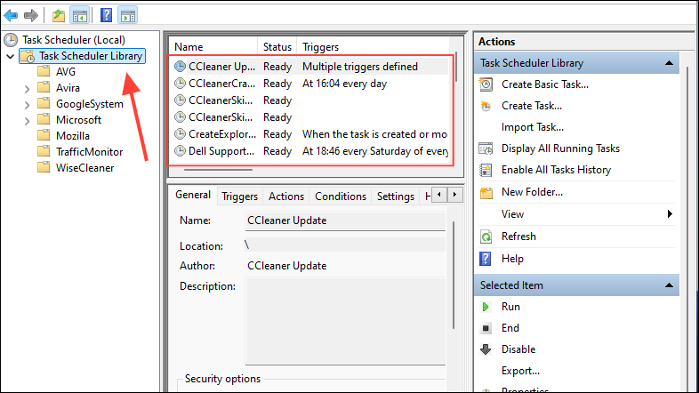
Task: Open the WiseCleaner folder
Action: click(x=84, y=168)
